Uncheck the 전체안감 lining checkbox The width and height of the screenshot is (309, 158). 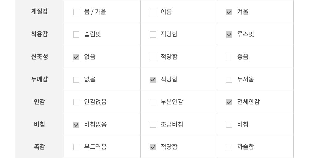pyautogui.click(x=229, y=102)
